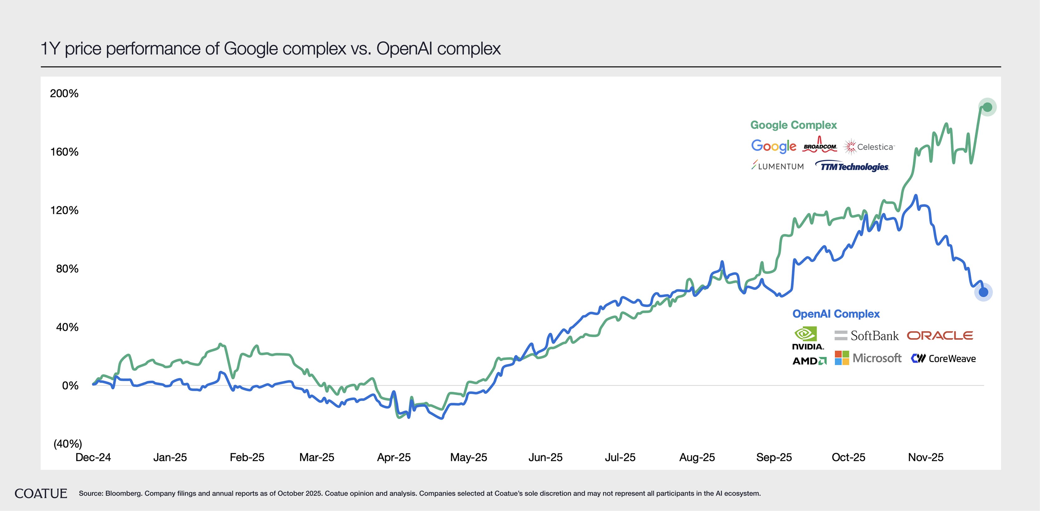The height and width of the screenshot is (511, 1040).
Task: Click the COATUE brand logo
Action: tap(41, 493)
